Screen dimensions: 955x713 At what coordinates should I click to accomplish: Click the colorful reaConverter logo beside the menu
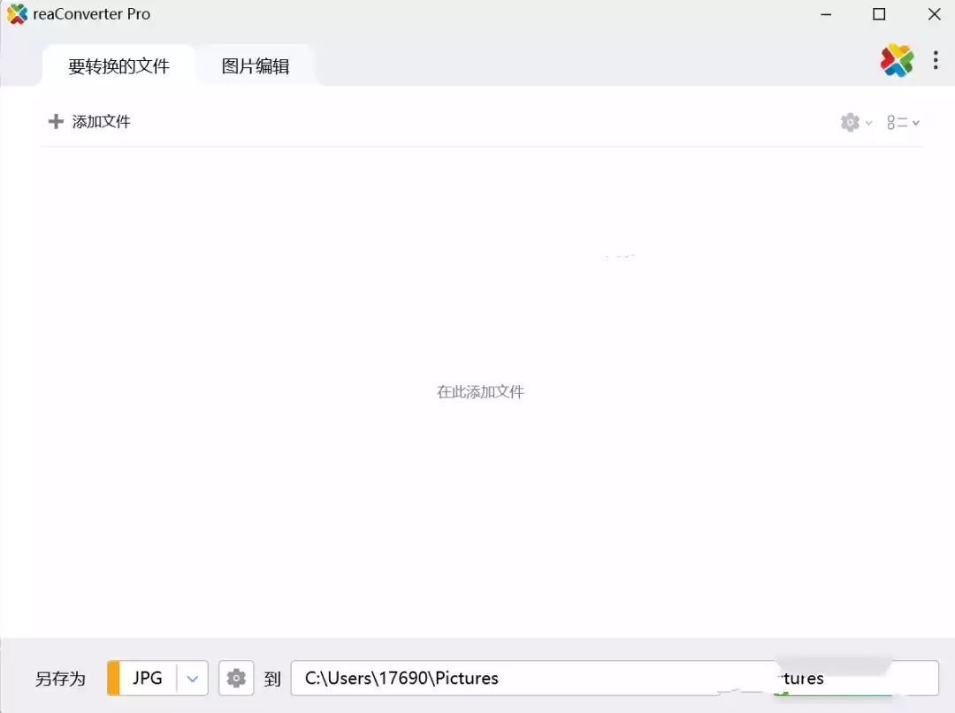pyautogui.click(x=897, y=60)
